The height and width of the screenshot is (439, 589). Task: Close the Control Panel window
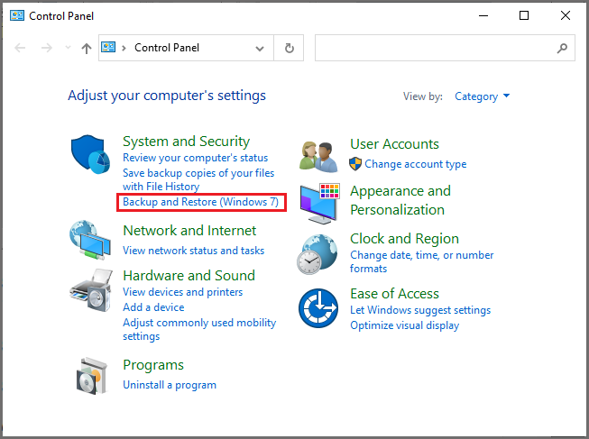pos(566,15)
